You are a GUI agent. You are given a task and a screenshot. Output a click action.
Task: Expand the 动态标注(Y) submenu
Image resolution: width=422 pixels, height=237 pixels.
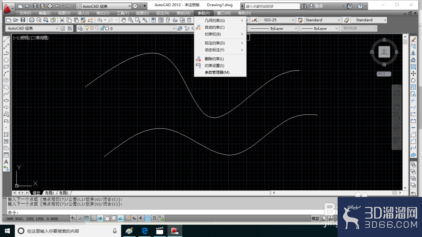(x=220, y=50)
